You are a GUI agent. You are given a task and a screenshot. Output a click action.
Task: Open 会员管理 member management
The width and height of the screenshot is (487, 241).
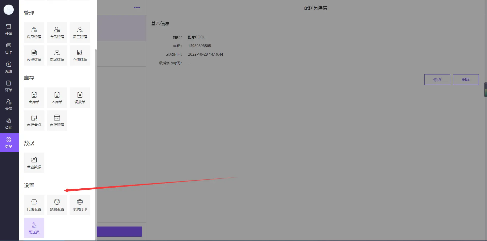tap(57, 33)
